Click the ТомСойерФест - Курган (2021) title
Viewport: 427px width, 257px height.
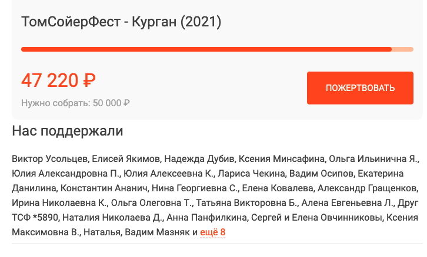[121, 22]
